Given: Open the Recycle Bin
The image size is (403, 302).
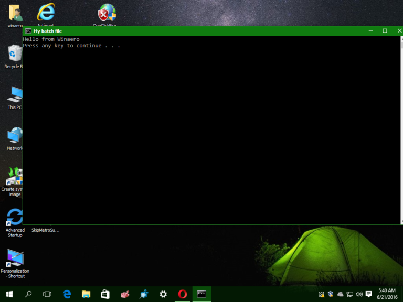Looking at the screenshot, I should coord(14,54).
